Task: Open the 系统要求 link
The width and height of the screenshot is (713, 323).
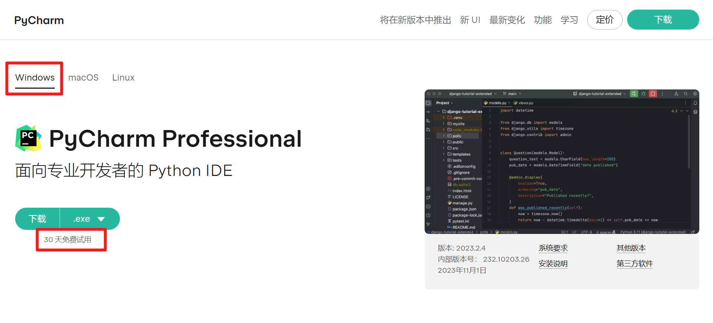Action: [553, 248]
